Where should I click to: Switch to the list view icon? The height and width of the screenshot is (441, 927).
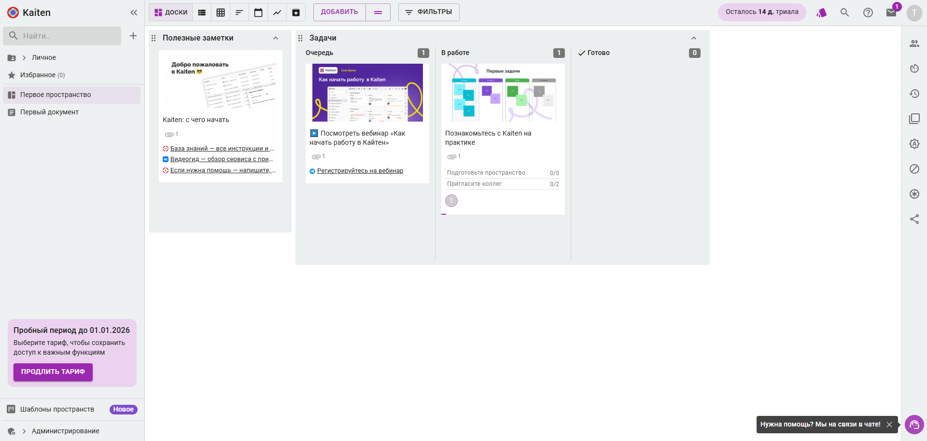pyautogui.click(x=202, y=13)
